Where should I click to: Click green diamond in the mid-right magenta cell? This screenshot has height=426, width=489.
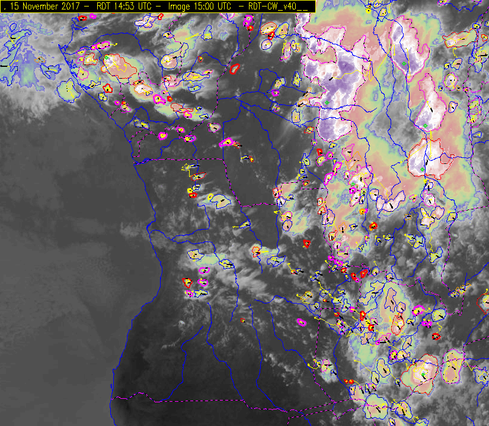coord(425,125)
